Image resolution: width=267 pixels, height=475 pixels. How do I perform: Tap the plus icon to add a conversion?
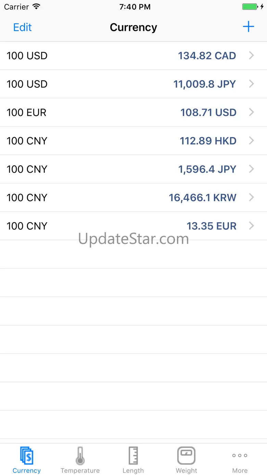coord(248,27)
